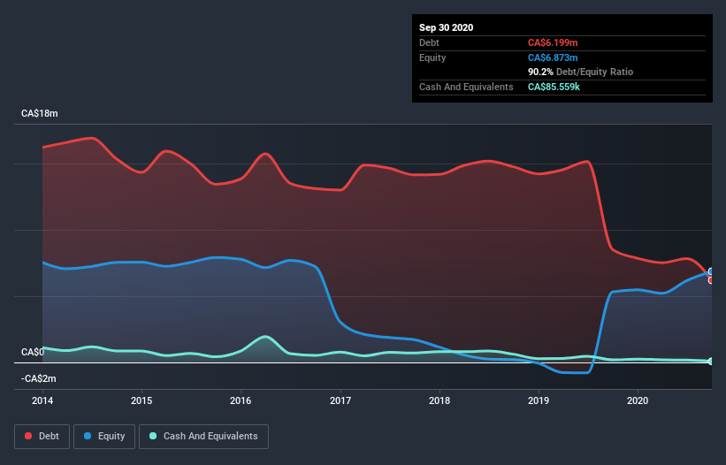Select the red Debt endpoint marker at Sep 2020
The width and height of the screenshot is (726, 465).
point(711,280)
